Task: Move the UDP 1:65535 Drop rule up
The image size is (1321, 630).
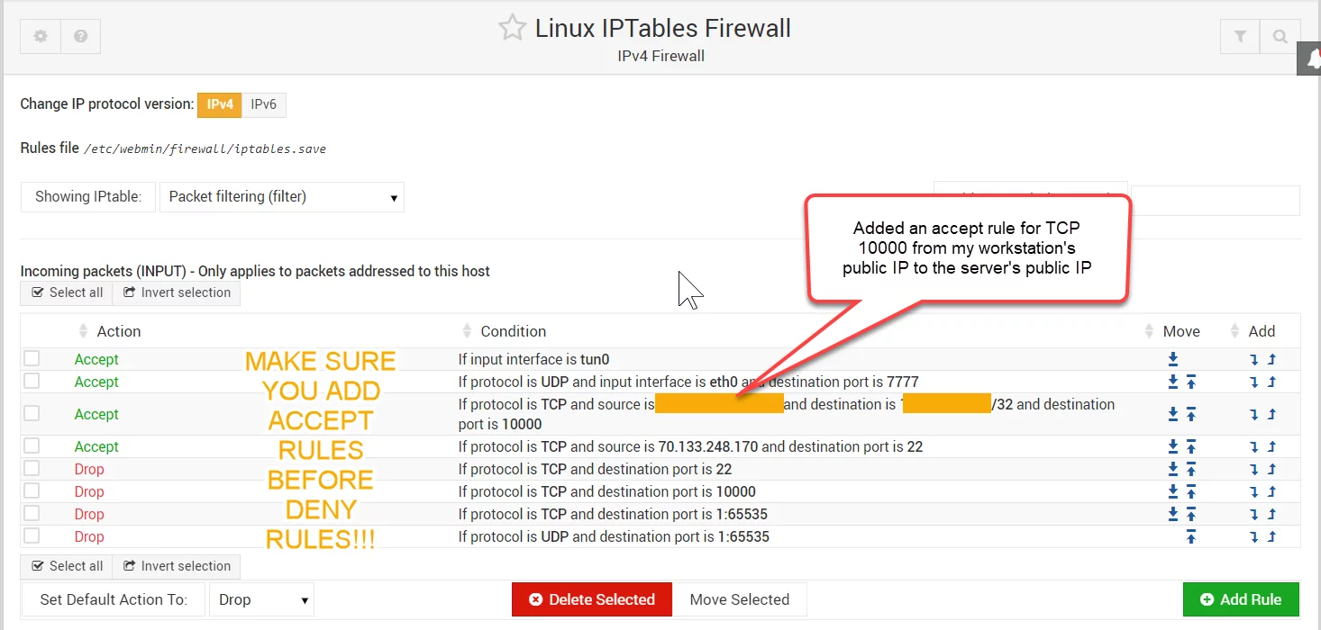Action: coord(1190,536)
